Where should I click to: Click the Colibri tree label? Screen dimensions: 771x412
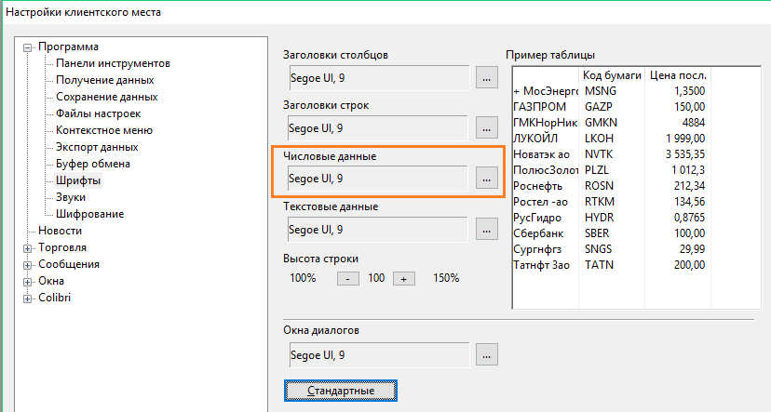click(x=55, y=297)
